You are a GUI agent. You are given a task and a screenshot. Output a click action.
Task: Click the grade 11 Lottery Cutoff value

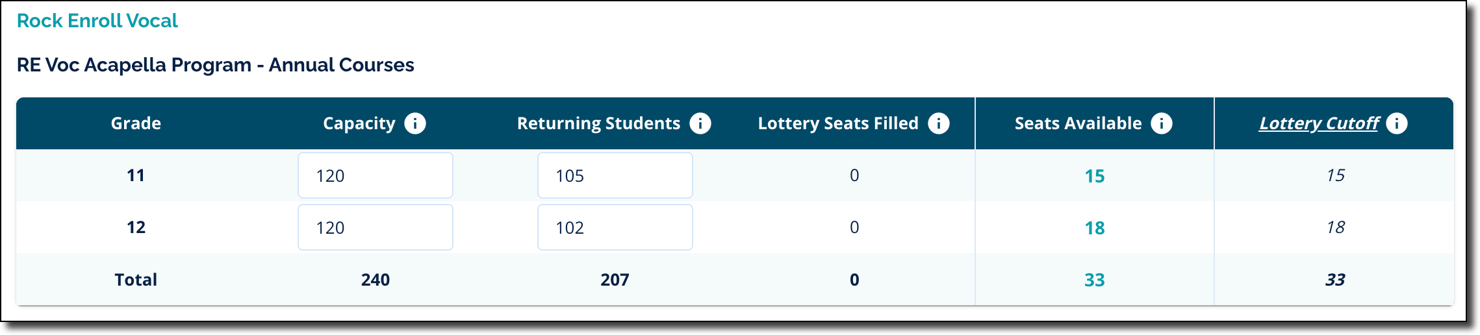[1335, 175]
